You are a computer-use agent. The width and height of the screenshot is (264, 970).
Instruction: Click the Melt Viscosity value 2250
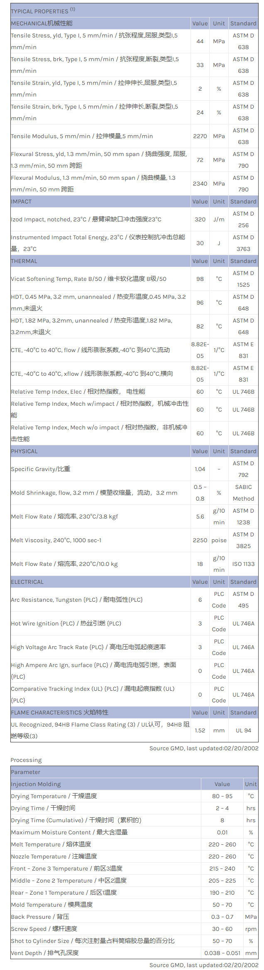(x=200, y=541)
